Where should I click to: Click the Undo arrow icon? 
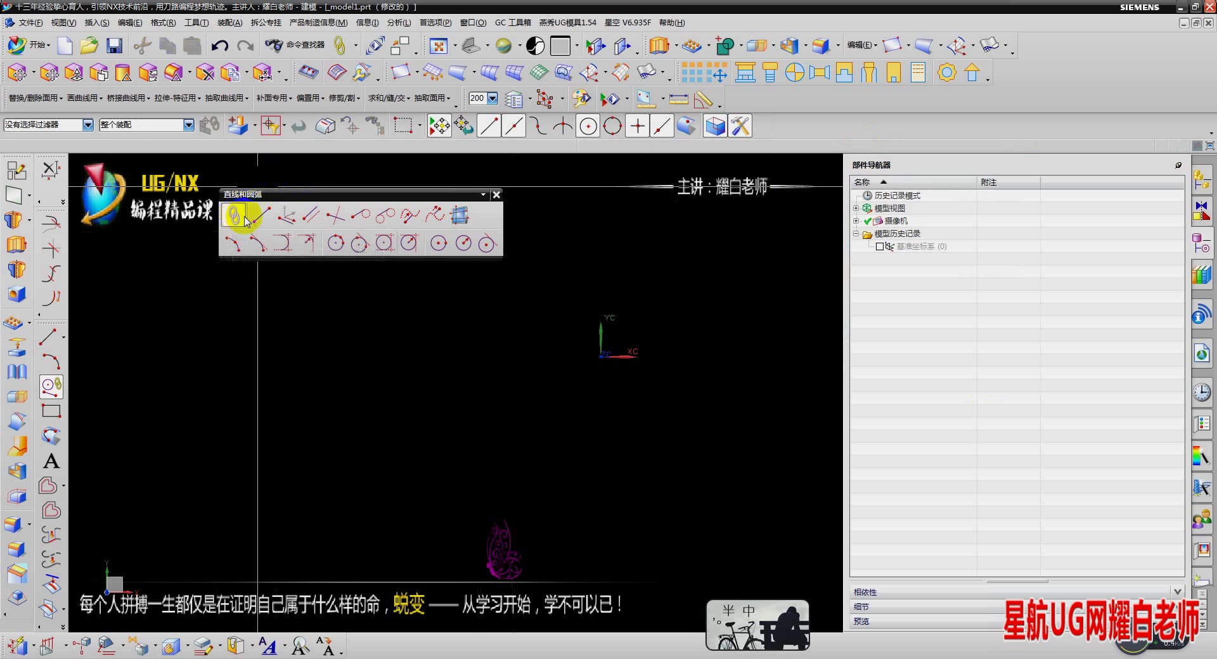219,46
